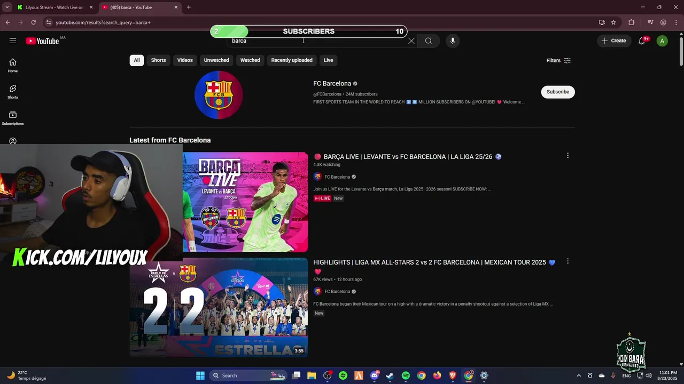Open Spotify from the taskbar
684x384 pixels.
(x=406, y=375)
